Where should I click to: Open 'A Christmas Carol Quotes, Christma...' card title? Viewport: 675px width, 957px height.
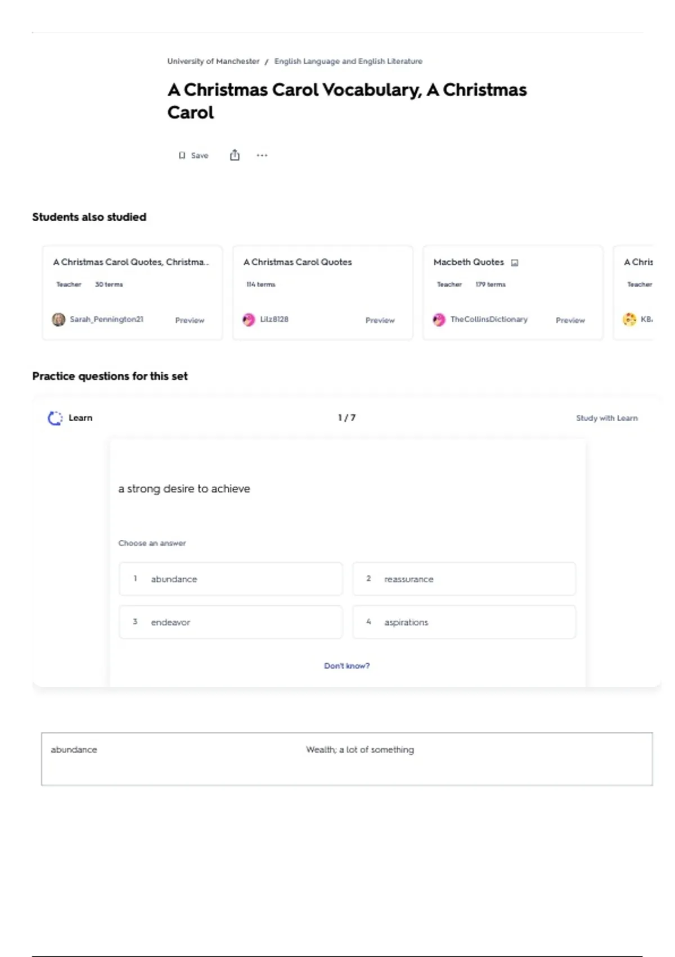tap(130, 262)
